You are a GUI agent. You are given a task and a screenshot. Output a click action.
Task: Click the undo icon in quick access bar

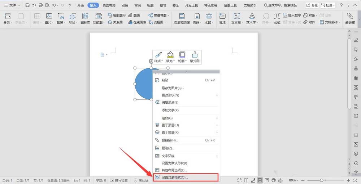54,5
